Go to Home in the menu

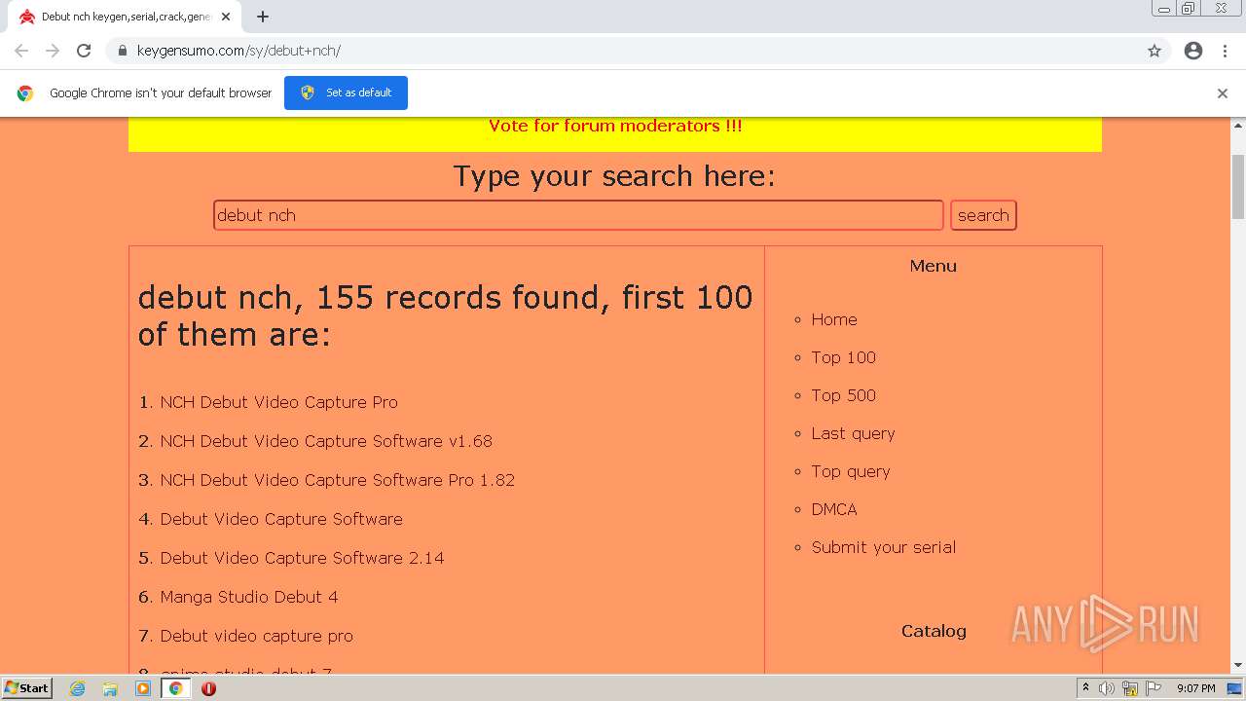pyautogui.click(x=834, y=319)
